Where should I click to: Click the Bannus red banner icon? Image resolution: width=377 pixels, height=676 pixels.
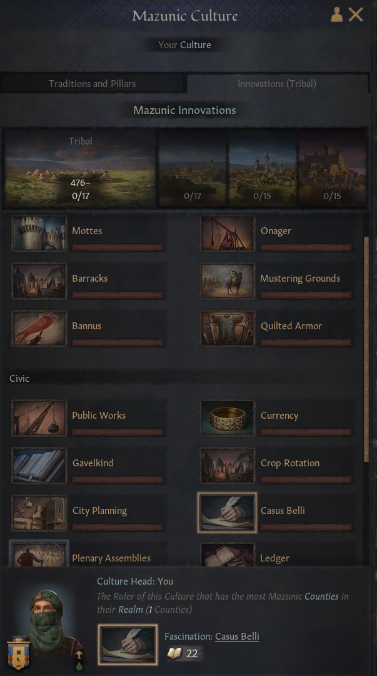pos(39,329)
